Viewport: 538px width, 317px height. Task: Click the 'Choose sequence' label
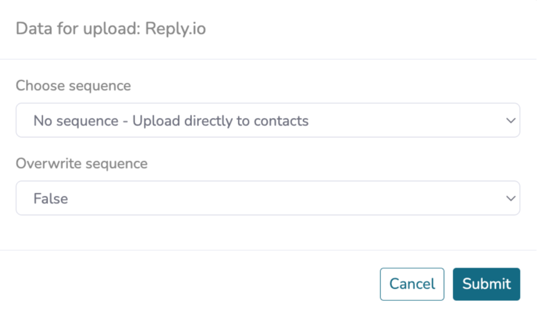click(73, 86)
